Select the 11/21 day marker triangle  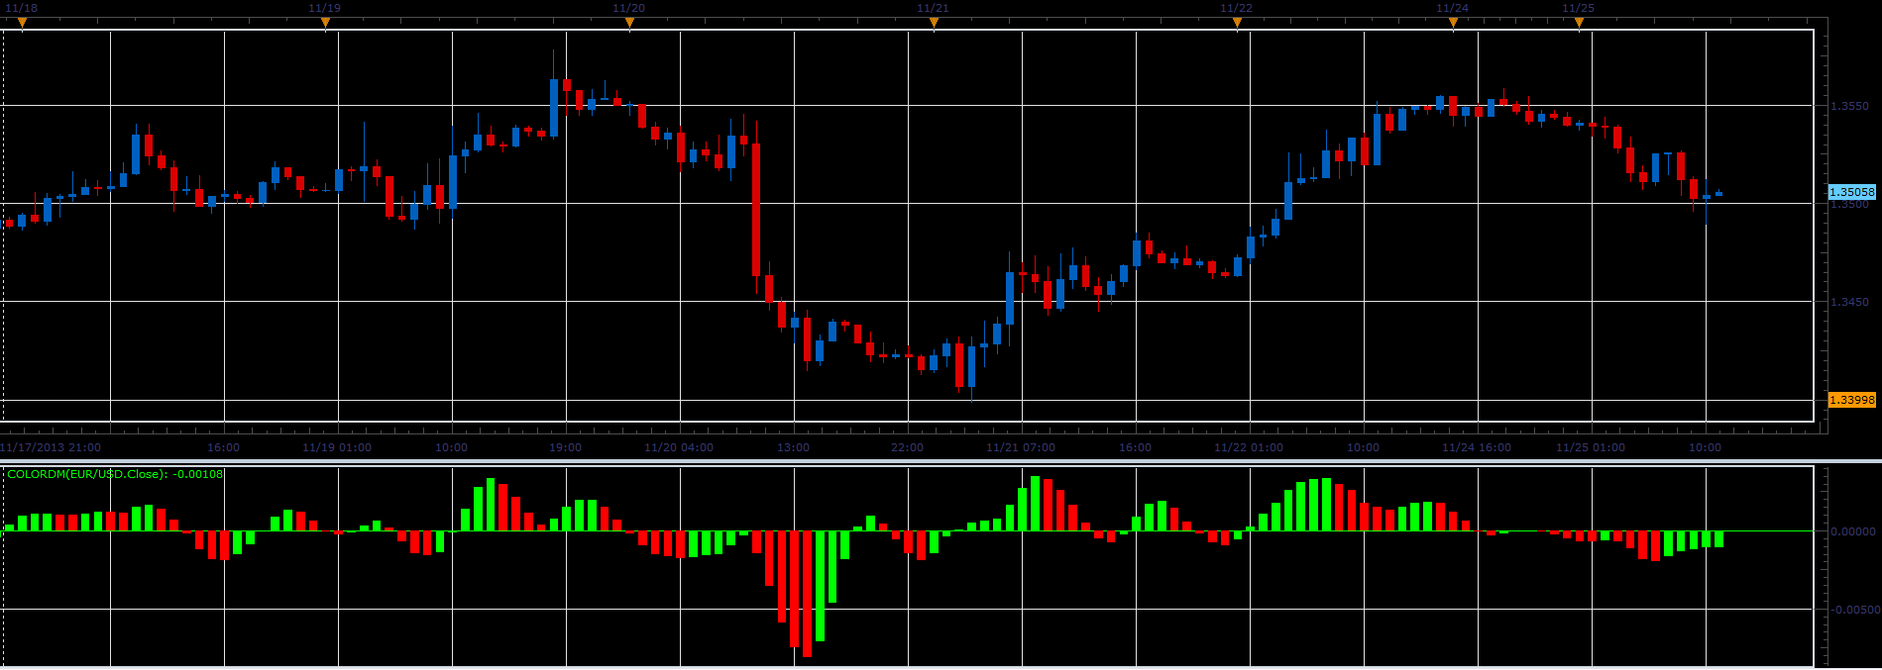pos(934,23)
